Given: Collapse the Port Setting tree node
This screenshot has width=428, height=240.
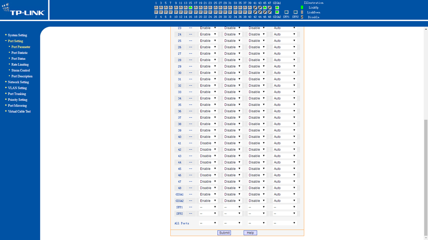Looking at the screenshot, I should coord(6,41).
